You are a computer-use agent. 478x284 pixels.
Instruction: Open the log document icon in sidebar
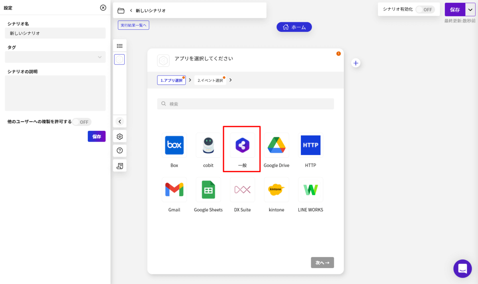click(x=119, y=166)
